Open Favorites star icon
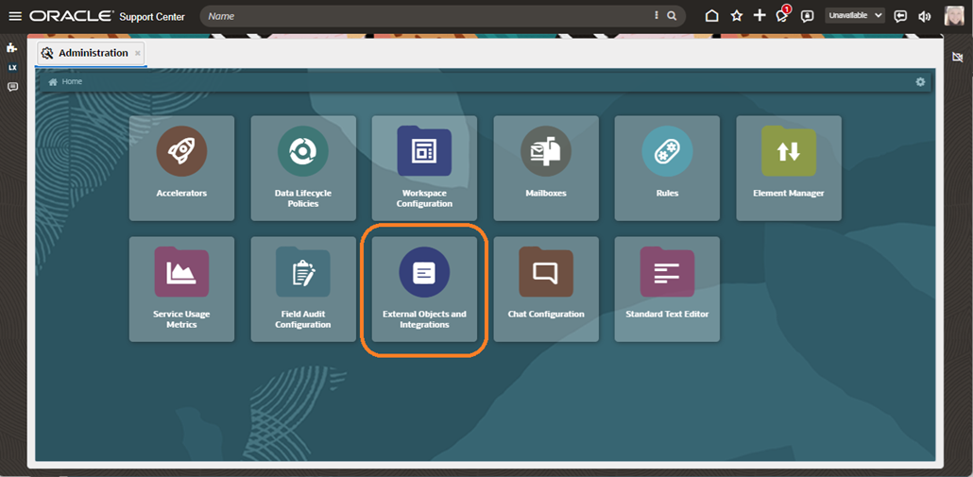The image size is (973, 477). pos(737,16)
